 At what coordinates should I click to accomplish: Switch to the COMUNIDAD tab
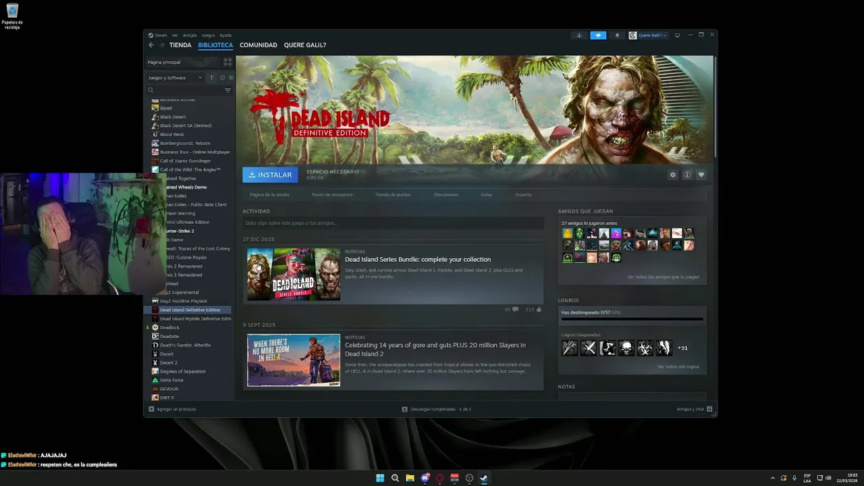[259, 45]
